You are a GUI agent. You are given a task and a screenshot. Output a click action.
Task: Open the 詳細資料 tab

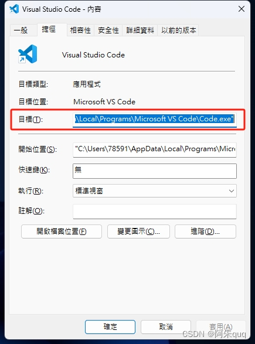(x=140, y=30)
